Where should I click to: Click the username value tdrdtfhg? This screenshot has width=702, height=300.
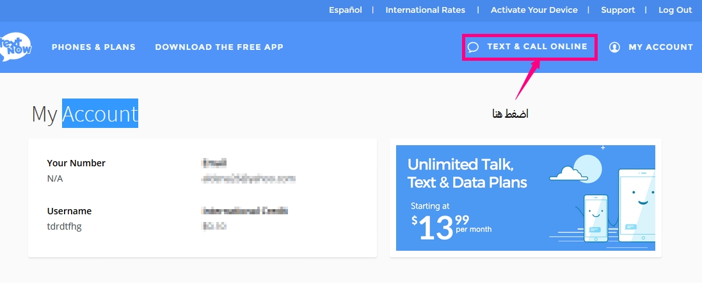(64, 226)
